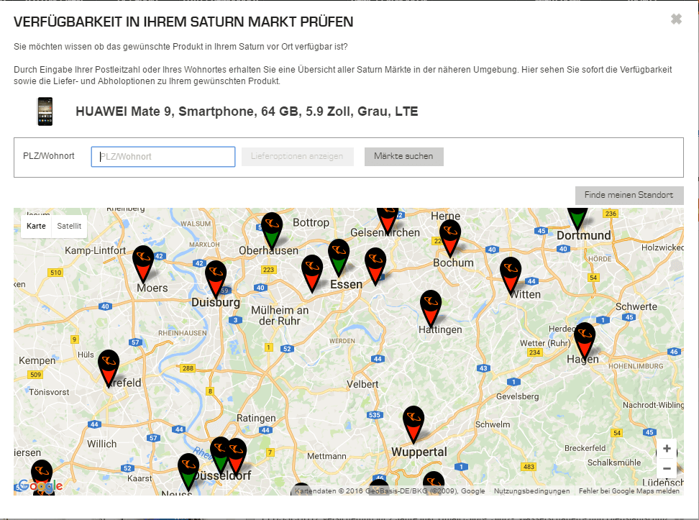This screenshot has width=699, height=520.
Task: Select the red marker right of Essen label
Action: click(x=375, y=267)
